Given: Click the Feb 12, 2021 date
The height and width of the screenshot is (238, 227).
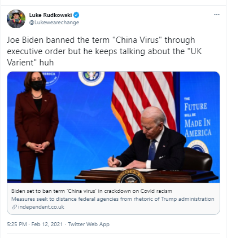Looking at the screenshot, I should coord(47,224).
